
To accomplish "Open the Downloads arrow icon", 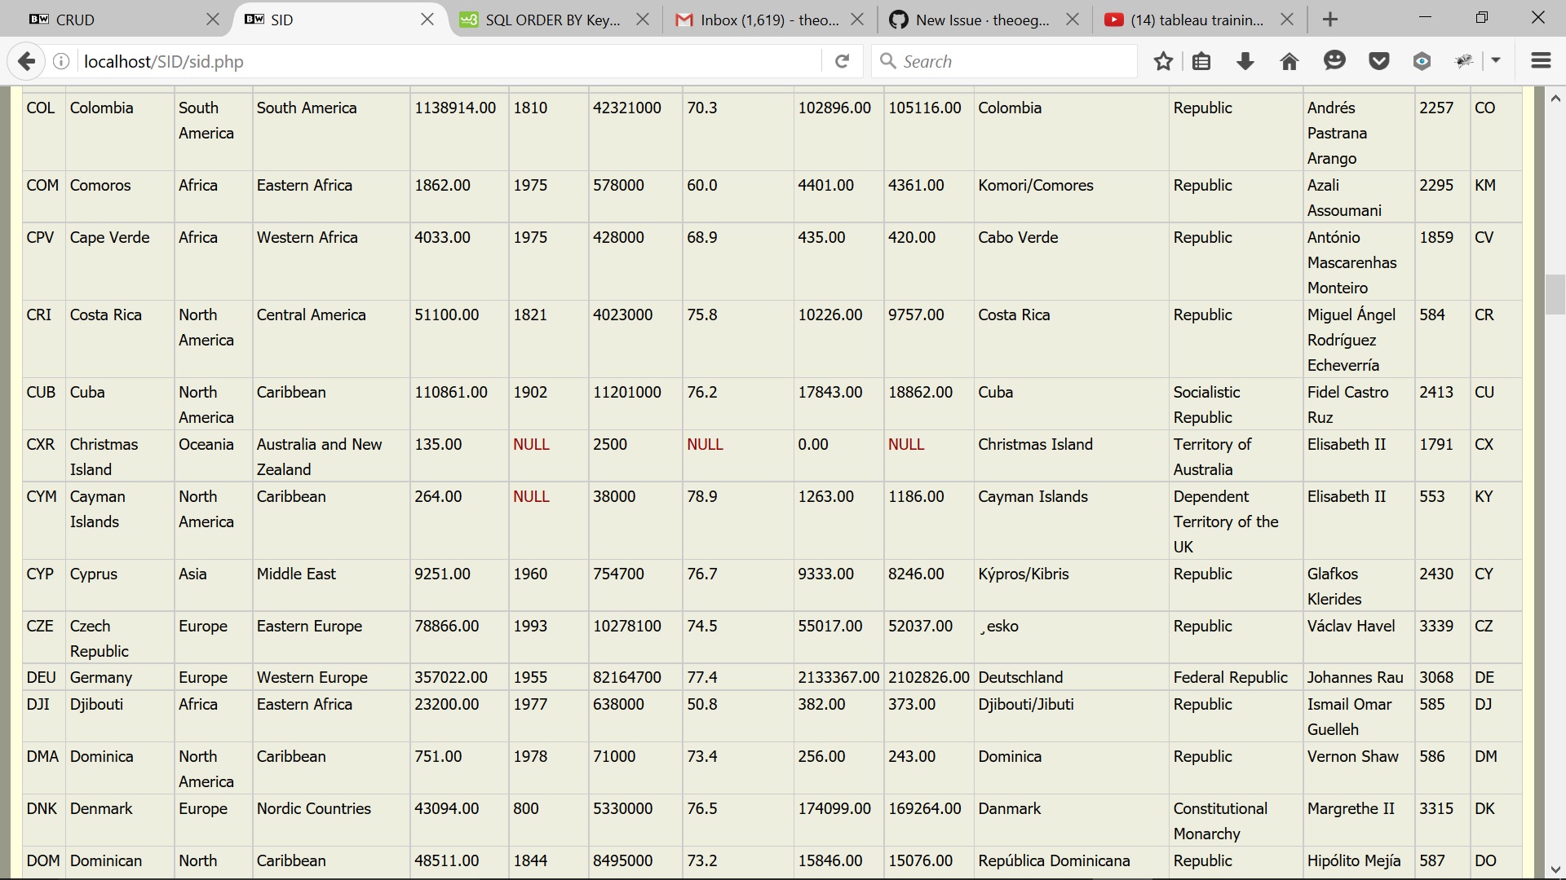I will click(1245, 61).
